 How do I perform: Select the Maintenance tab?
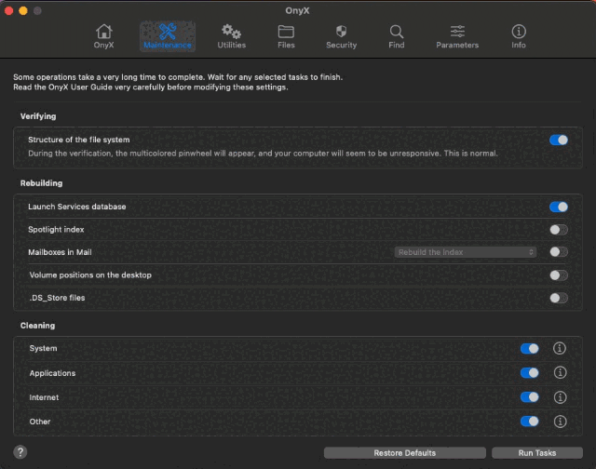[x=168, y=36]
